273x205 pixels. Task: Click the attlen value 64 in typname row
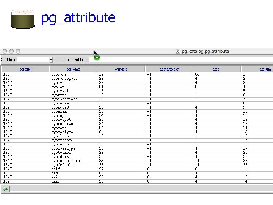[x=197, y=74]
